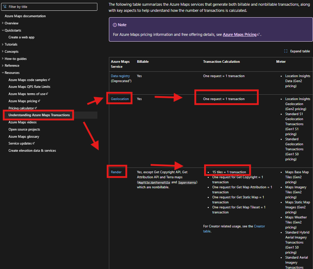This screenshot has width=313, height=269.
Task: Click external-link icon after Azure Maps Pricing
Action: point(258,34)
